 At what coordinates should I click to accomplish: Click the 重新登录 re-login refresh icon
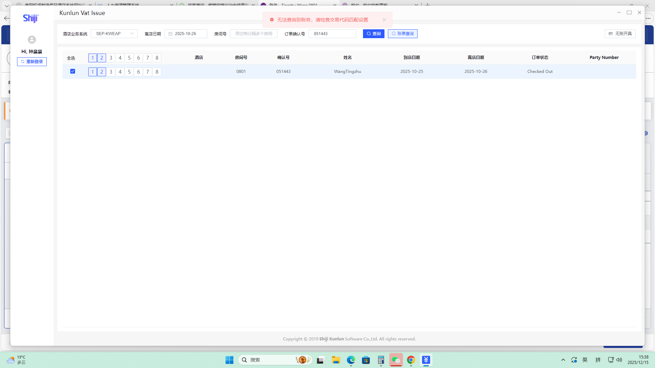coord(23,62)
